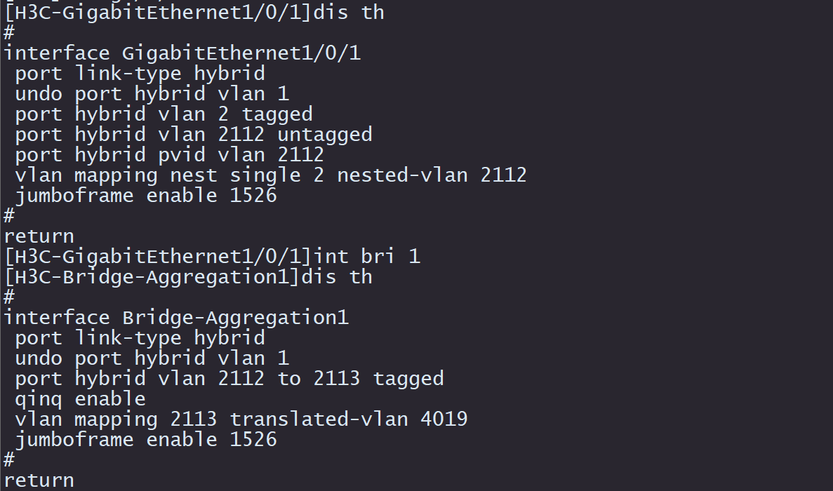Click the "vlan mapping 2113 translated-vlan" line

(211, 419)
